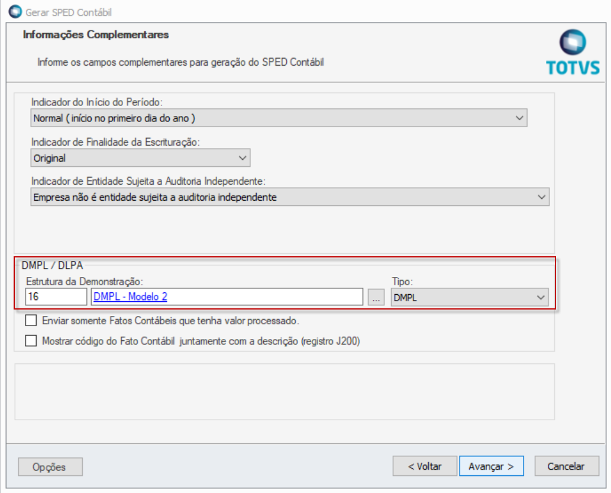Expand the Auditoria Independente indicator dropdown
The height and width of the screenshot is (493, 611).
coord(290,197)
